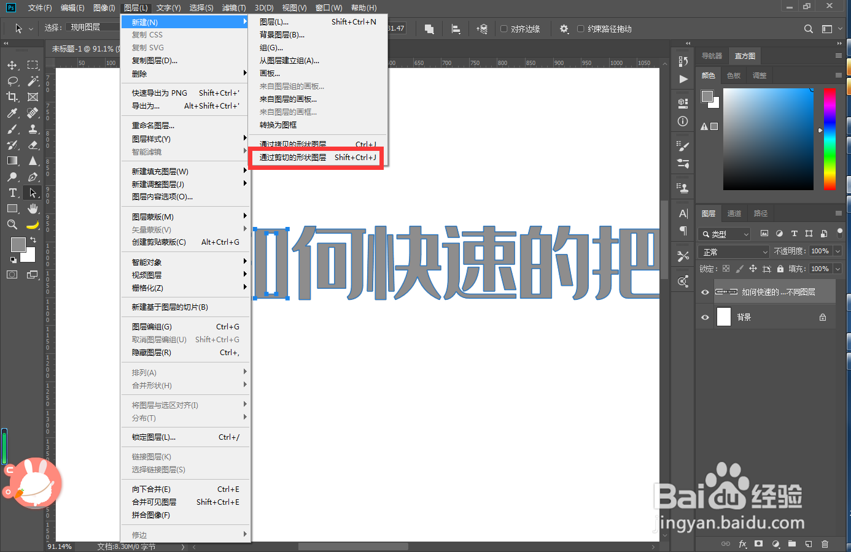Click the fx layer style icon
Image resolution: width=851 pixels, height=552 pixels.
click(742, 544)
